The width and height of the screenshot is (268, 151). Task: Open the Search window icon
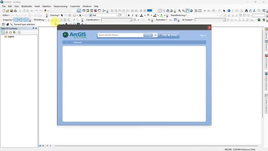(x=92, y=11)
